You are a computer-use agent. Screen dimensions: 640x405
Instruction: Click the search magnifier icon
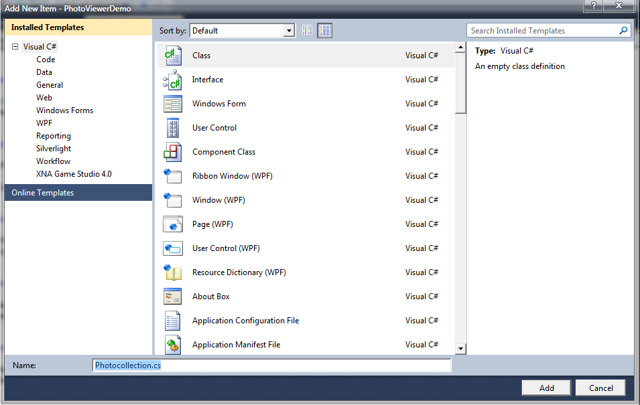pos(623,31)
